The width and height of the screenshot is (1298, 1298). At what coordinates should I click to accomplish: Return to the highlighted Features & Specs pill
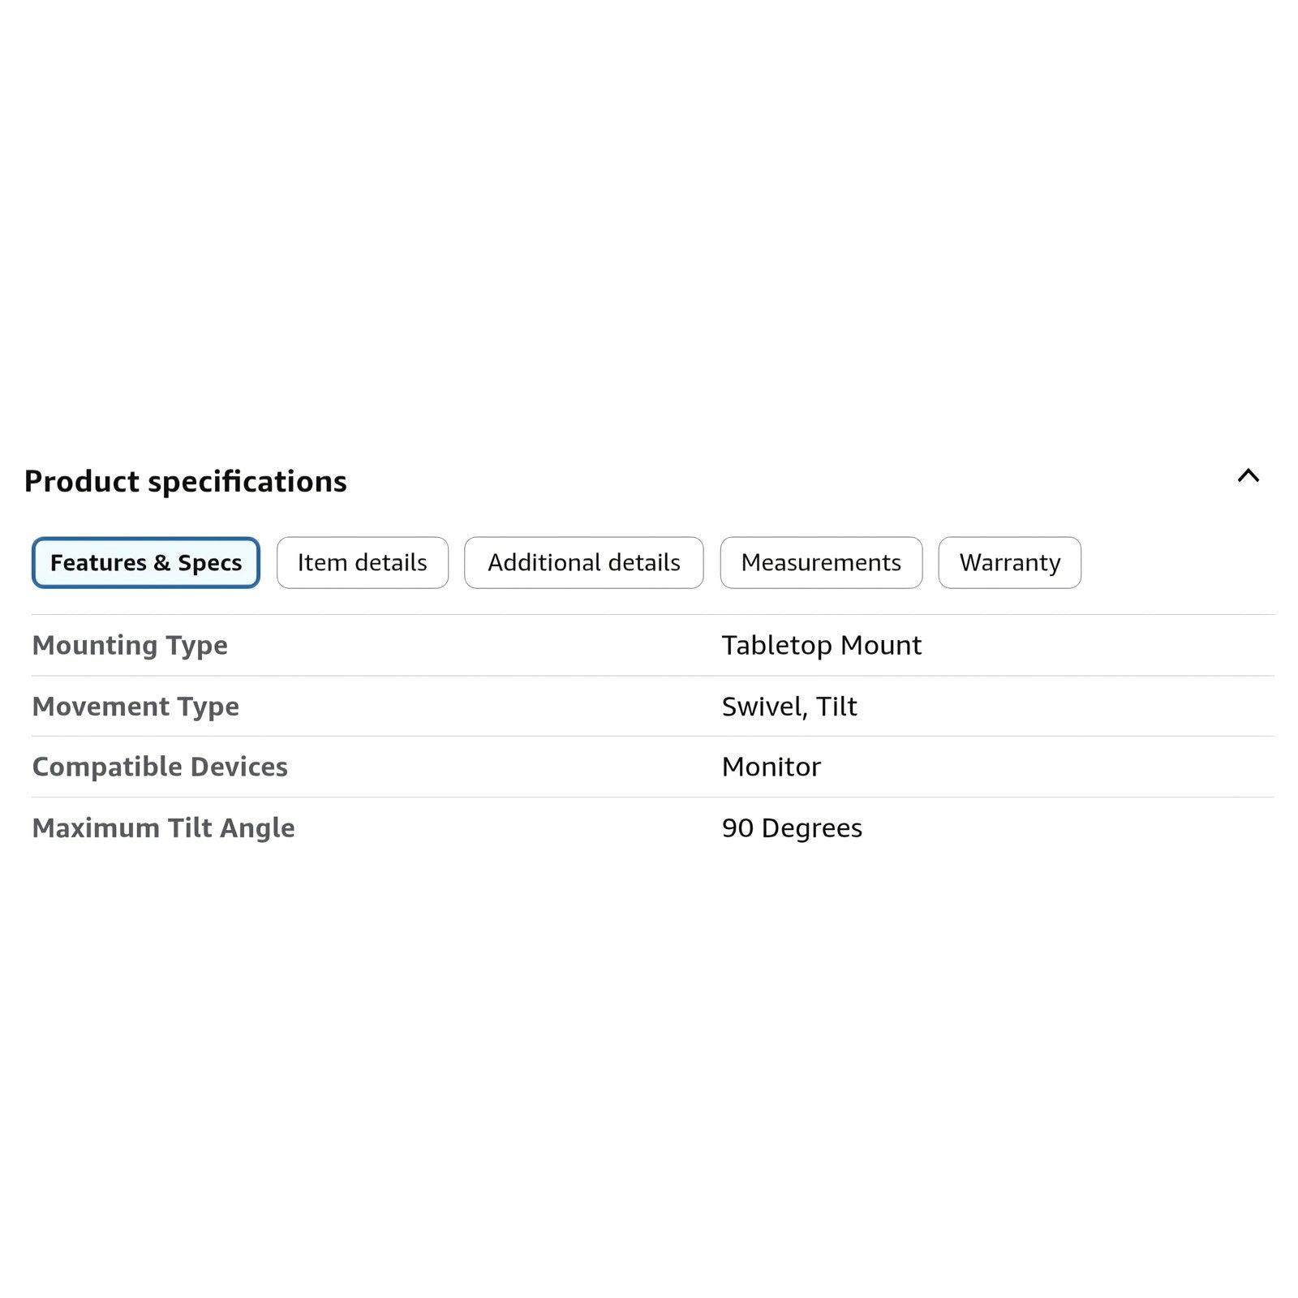146,562
